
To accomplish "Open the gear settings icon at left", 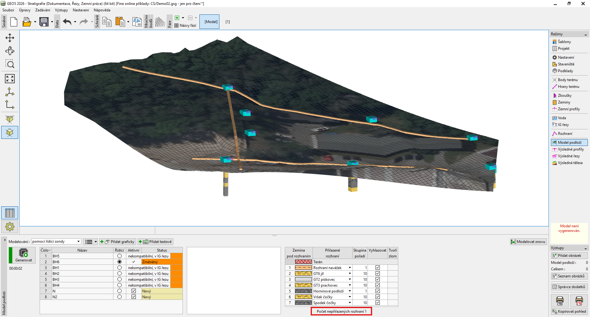I will click(x=10, y=227).
